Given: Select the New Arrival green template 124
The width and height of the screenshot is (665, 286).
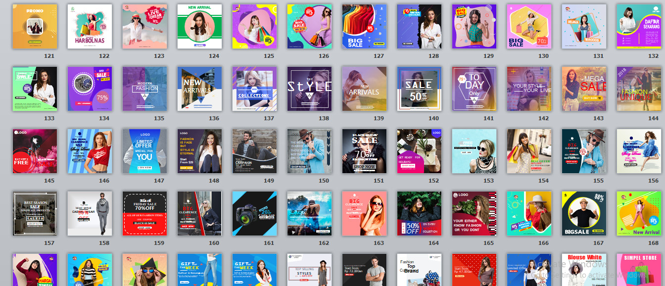Looking at the screenshot, I should click(x=199, y=27).
